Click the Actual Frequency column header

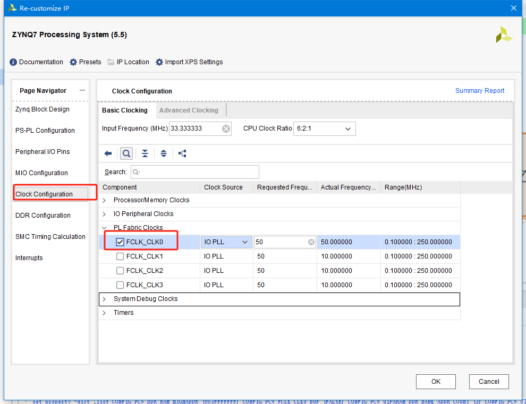point(348,187)
